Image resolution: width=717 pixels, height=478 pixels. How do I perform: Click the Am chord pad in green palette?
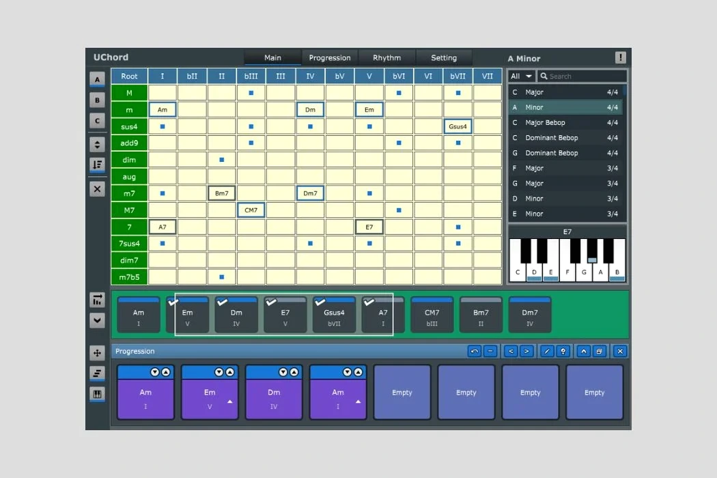139,315
